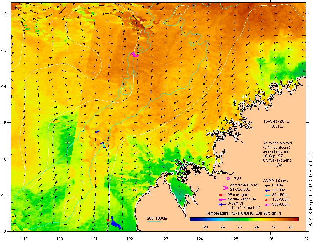Click the cyan 80-150m ANMN legend arrow
The image size is (313, 242).
[x=267, y=195]
